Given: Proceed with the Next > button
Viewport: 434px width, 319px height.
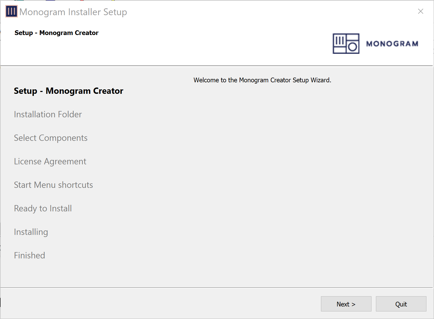Looking at the screenshot, I should click(346, 304).
